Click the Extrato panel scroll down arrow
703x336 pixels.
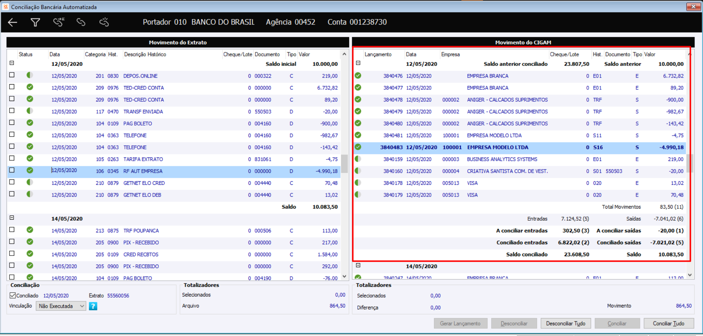[x=344, y=276]
